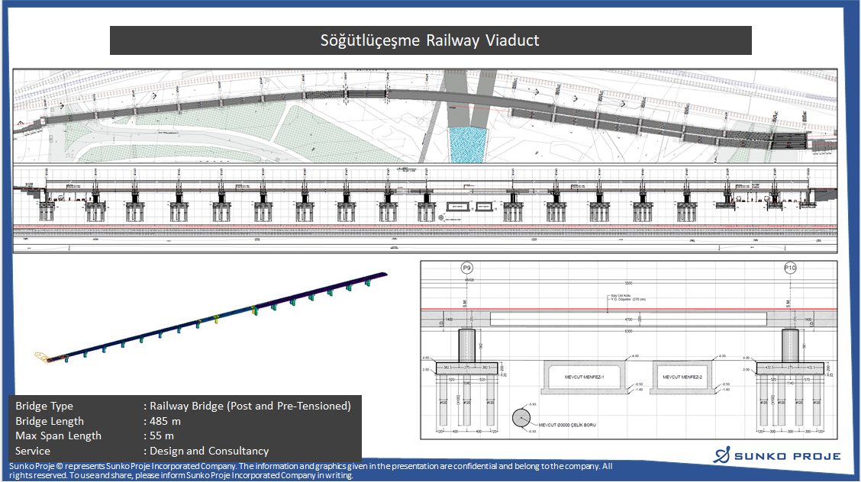The height and width of the screenshot is (482, 861).
Task: Click the Bridge Type label
Action: (44, 406)
